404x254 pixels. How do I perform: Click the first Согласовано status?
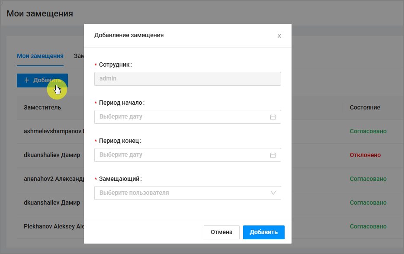[368, 131]
